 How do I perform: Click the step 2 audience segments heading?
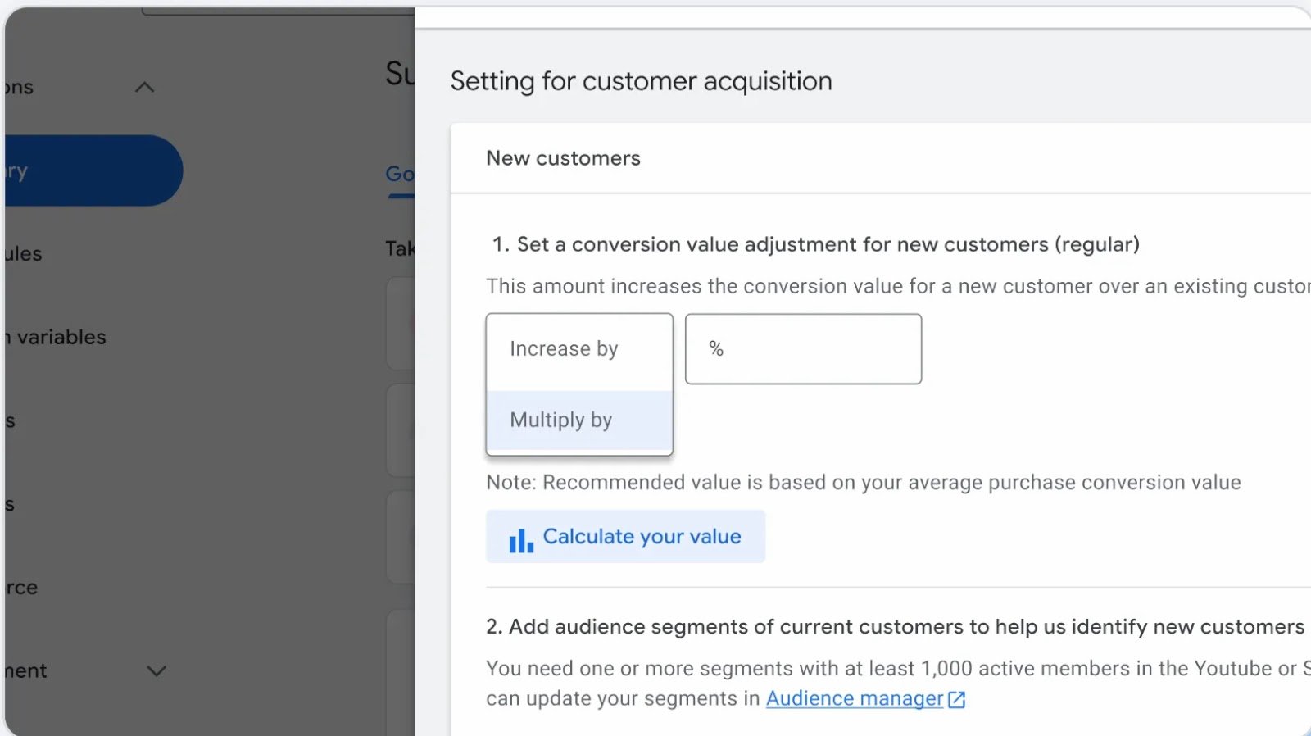click(x=895, y=627)
